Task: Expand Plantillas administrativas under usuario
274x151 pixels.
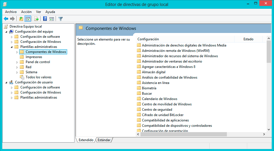Action: coord(12,98)
